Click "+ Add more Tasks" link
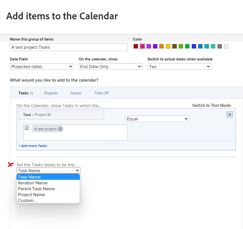The image size is (243, 229). (33, 146)
